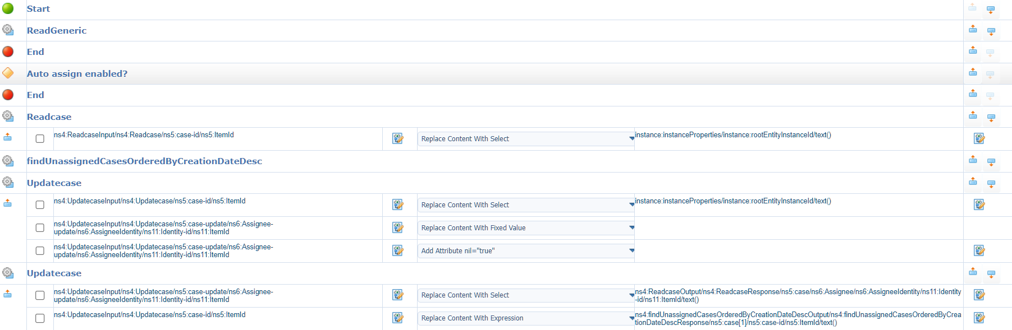
Task: Edit expression for Replace Content With Expression row
Action: click(x=979, y=318)
